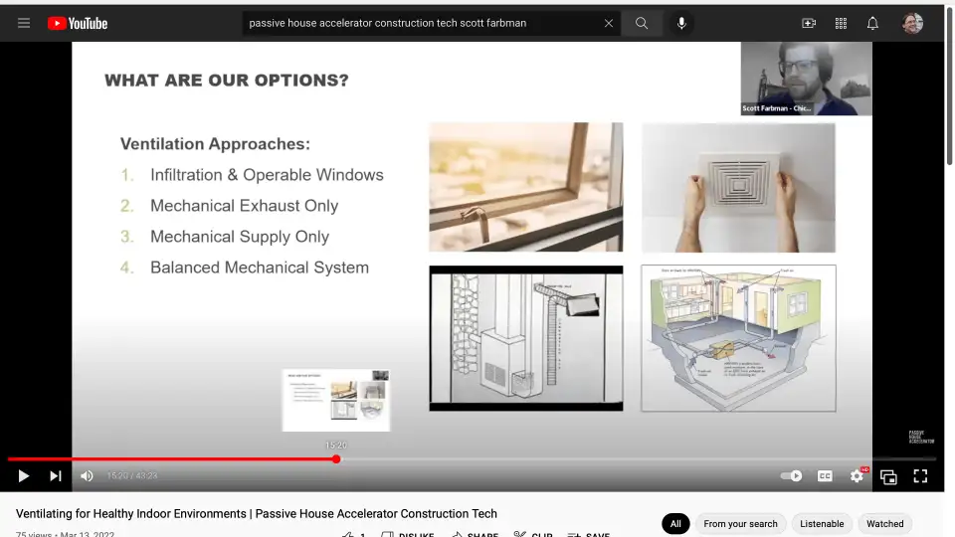Viewport: 955px width, 537px height.
Task: Open the YouTube apps grid
Action: (x=841, y=23)
